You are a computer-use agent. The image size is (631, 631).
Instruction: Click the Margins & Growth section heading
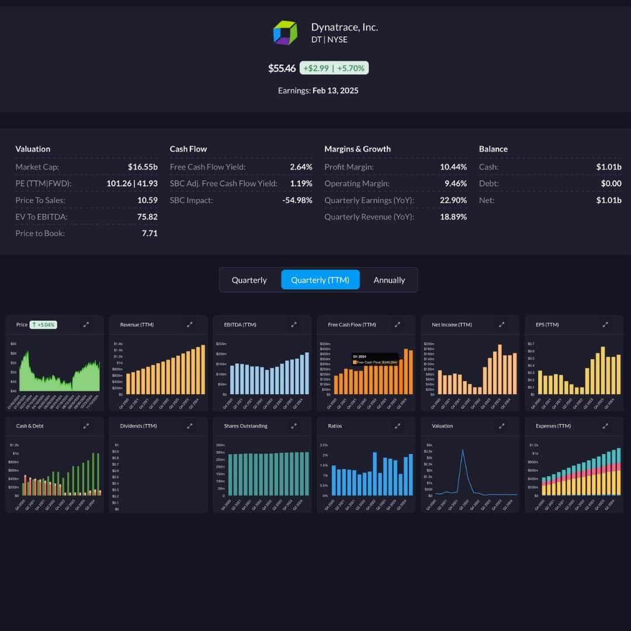358,149
